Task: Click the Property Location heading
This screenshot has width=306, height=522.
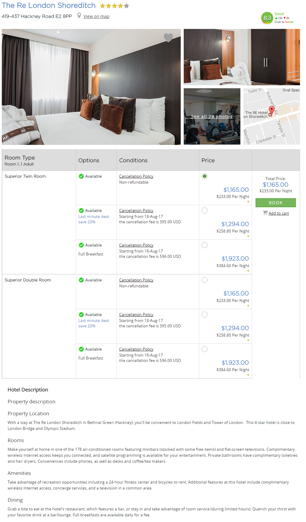Action: click(x=28, y=413)
